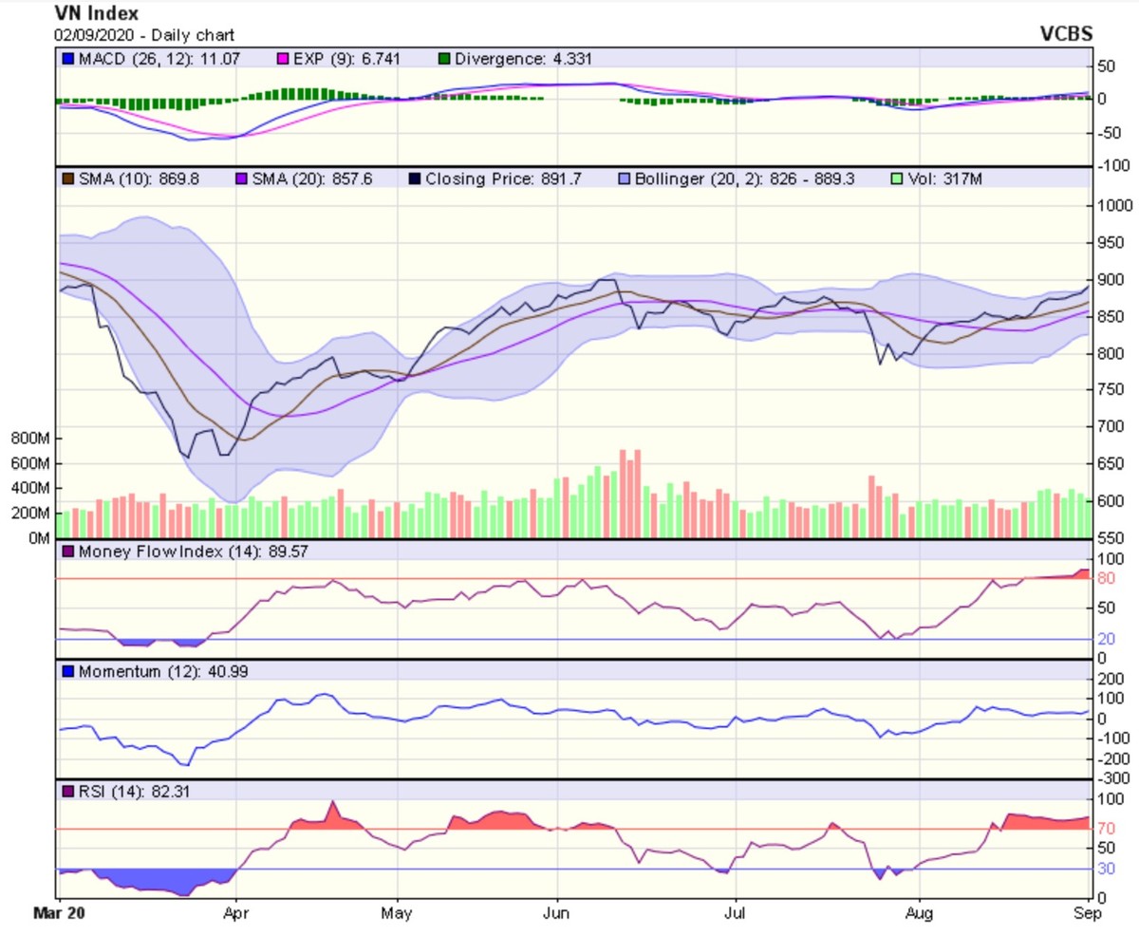Screen dimensions: 1139x935
Task: Click the red 80 level label on Money Flow
Action: point(1105,578)
